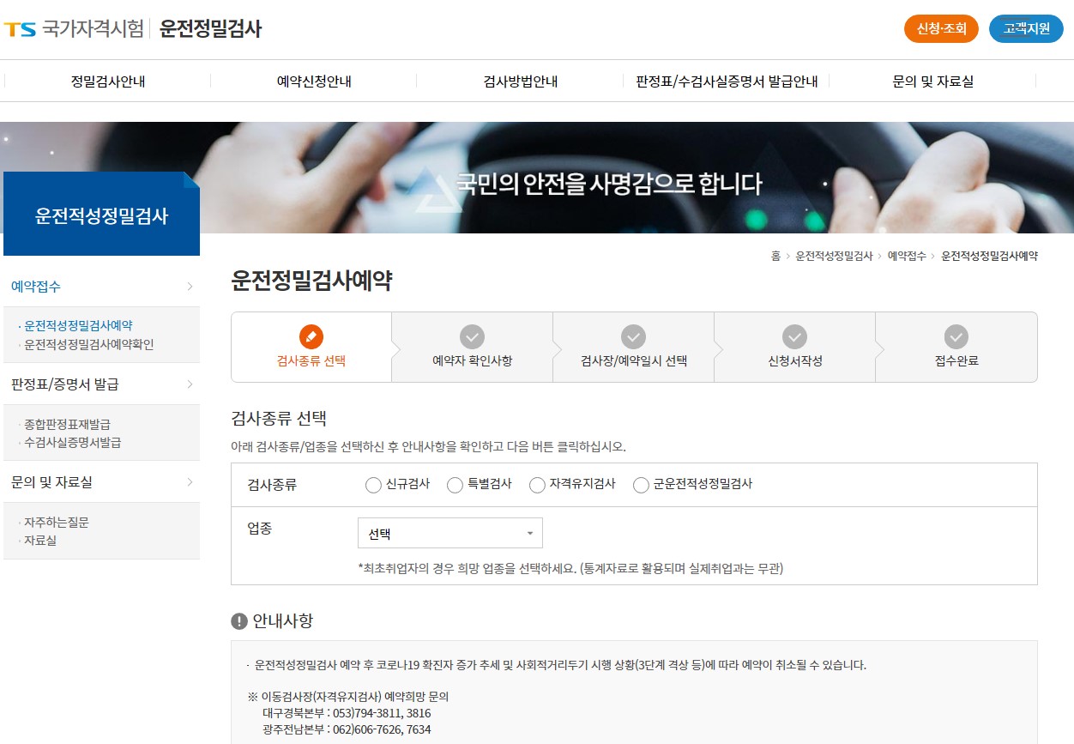Click the TS logo at top left
The height and width of the screenshot is (744, 1074).
coord(22,29)
